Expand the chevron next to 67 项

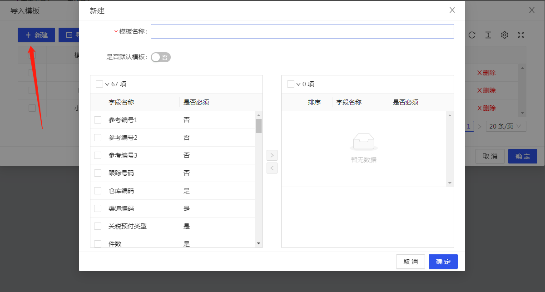click(107, 84)
